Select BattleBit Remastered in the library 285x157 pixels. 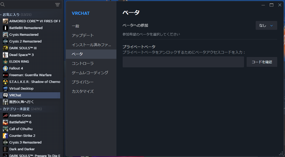(30, 28)
